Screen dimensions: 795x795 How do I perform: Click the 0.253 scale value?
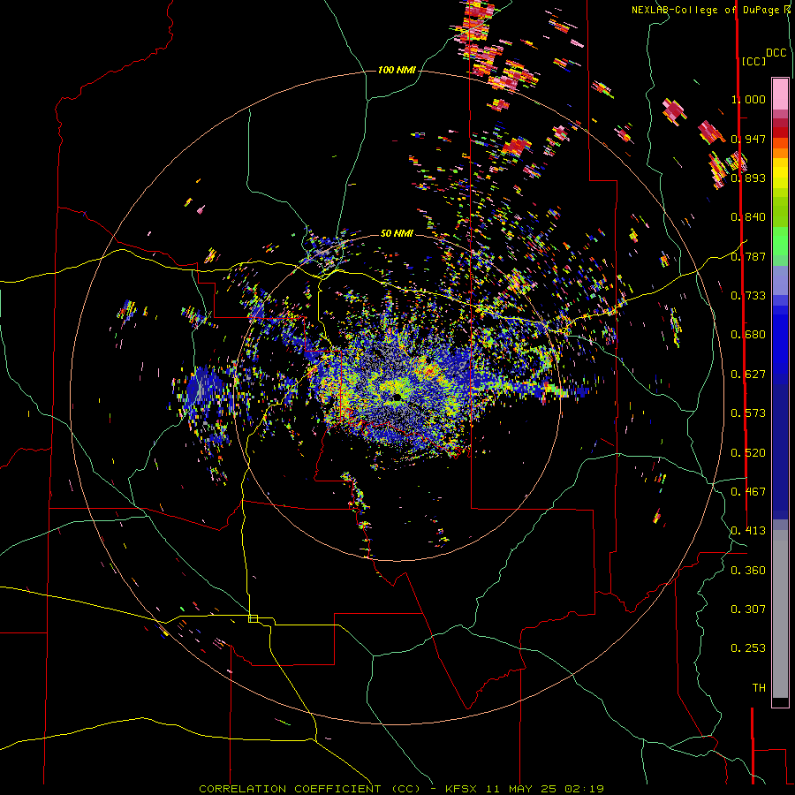[748, 648]
